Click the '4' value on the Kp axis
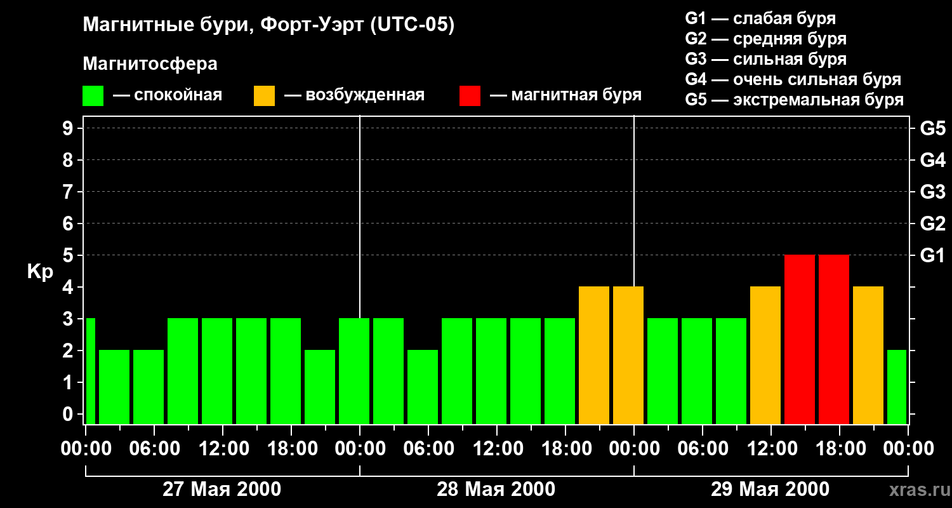Image resolution: width=952 pixels, height=508 pixels. [x=69, y=287]
